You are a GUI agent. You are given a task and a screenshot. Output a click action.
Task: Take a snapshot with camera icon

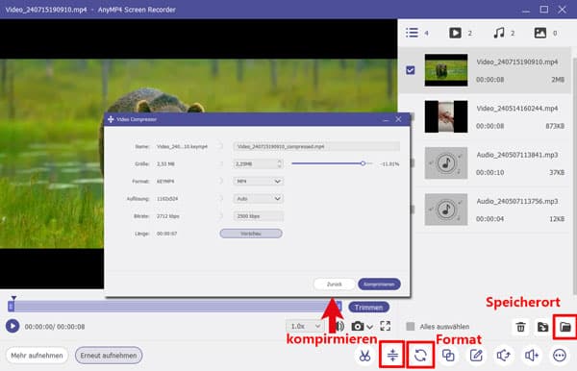tap(358, 326)
